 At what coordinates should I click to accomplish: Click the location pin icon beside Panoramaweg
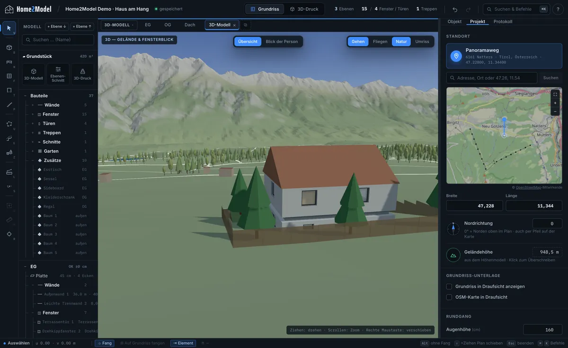coord(456,56)
